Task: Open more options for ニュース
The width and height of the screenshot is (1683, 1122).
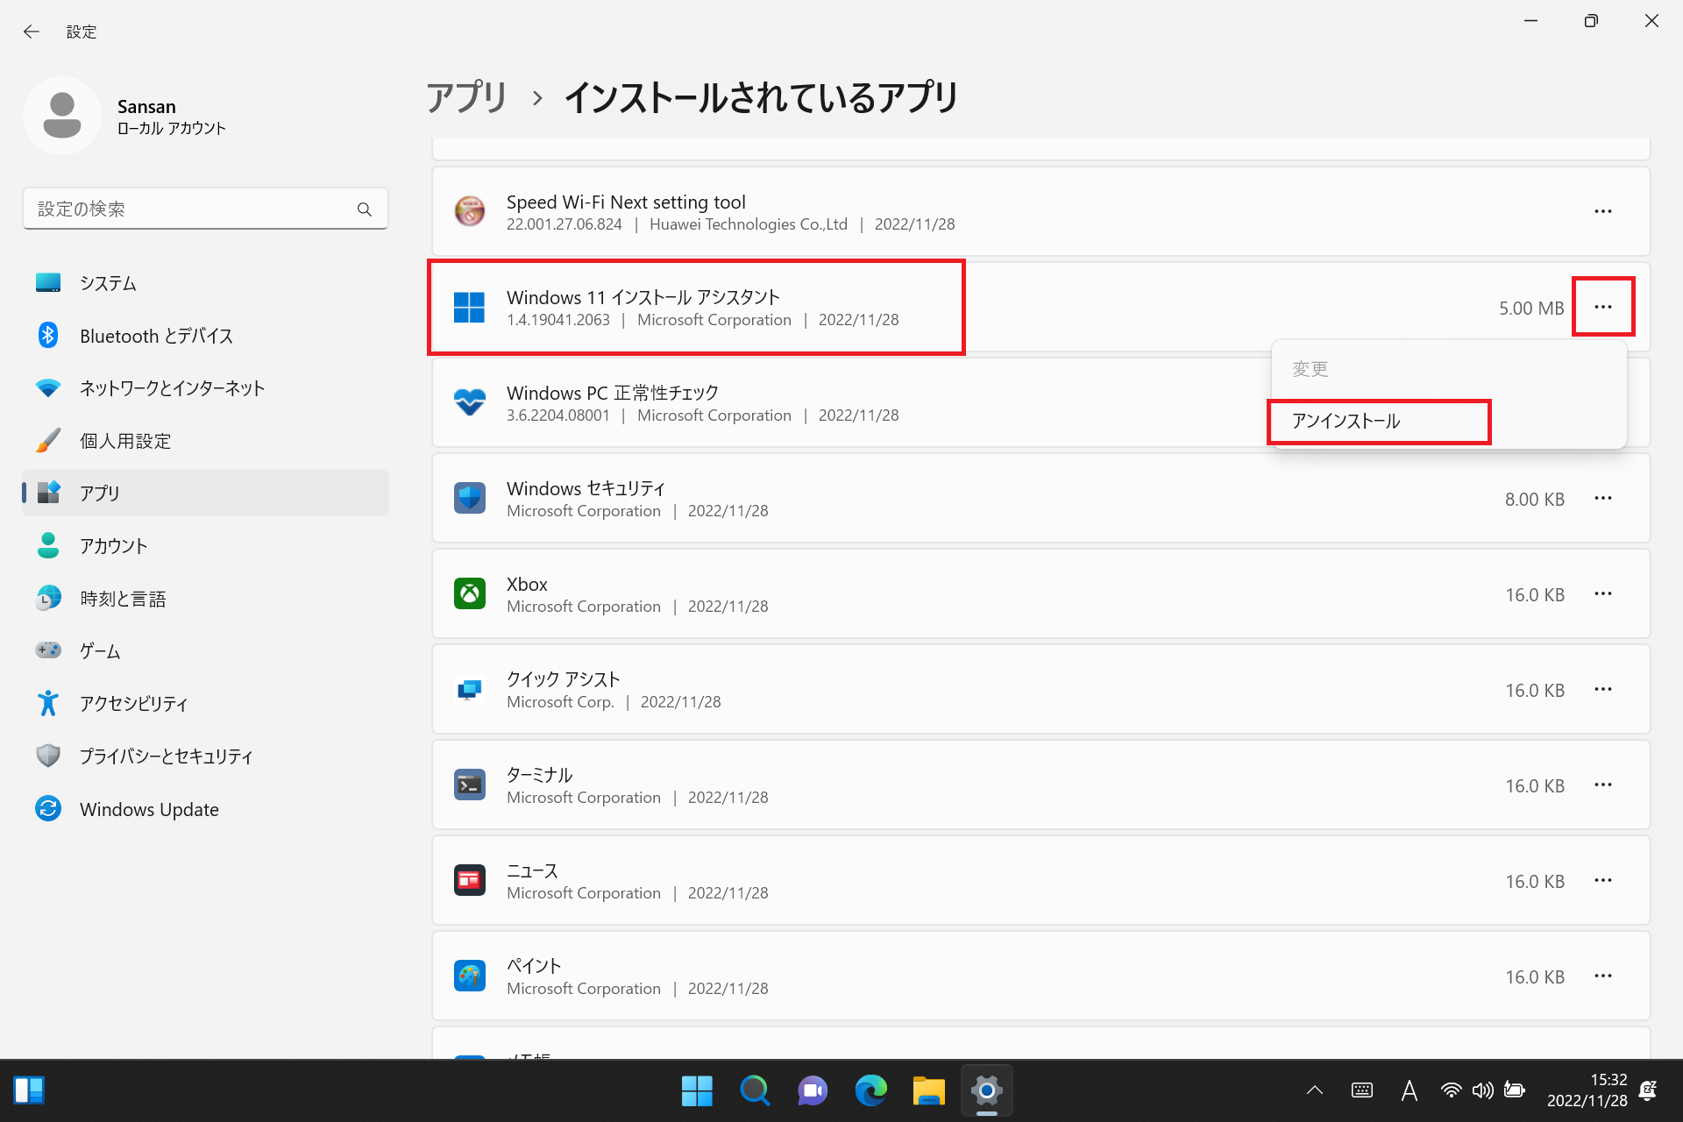Action: tap(1603, 880)
